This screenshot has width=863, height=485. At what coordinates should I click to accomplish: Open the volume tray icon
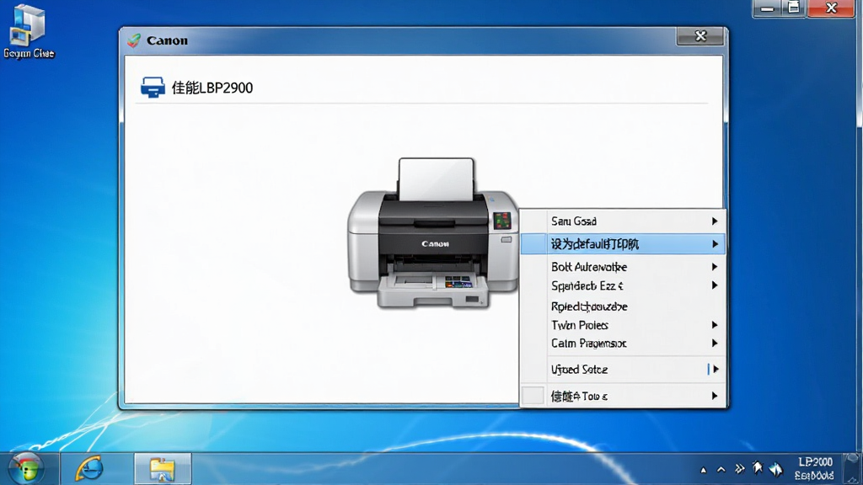tap(776, 469)
